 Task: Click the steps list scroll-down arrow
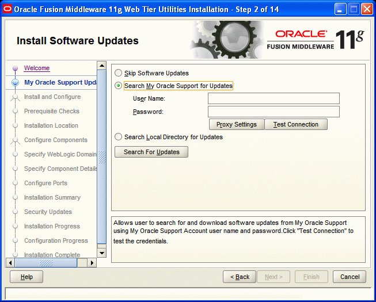(x=102, y=253)
